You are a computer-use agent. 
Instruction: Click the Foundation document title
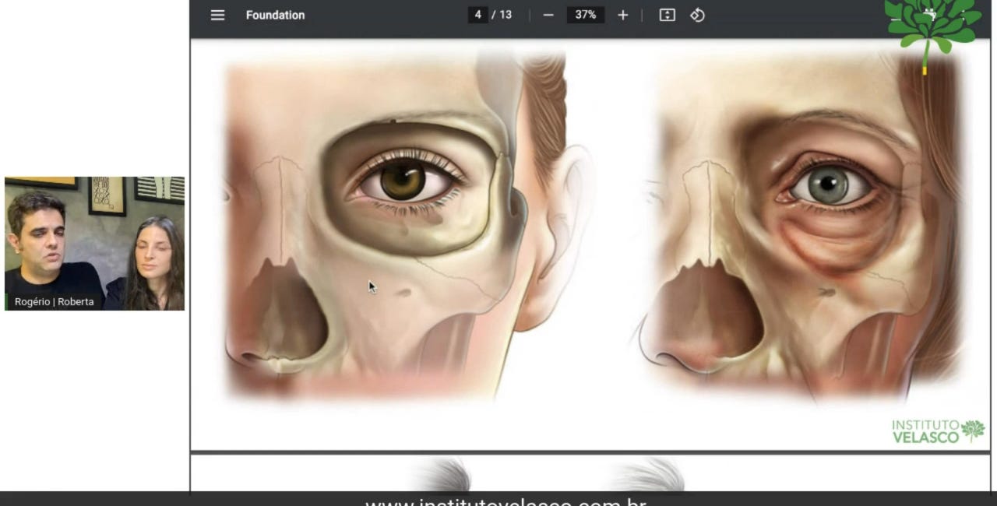275,15
